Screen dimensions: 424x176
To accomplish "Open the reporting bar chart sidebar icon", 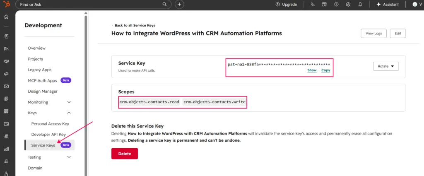I will pos(6,149).
